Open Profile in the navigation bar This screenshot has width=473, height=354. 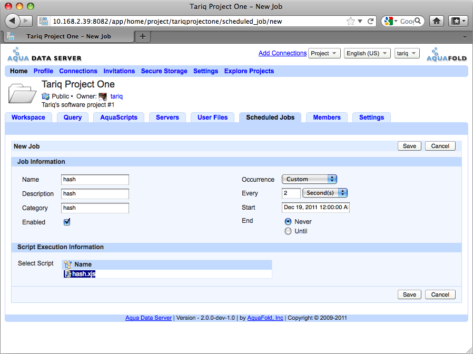point(43,71)
